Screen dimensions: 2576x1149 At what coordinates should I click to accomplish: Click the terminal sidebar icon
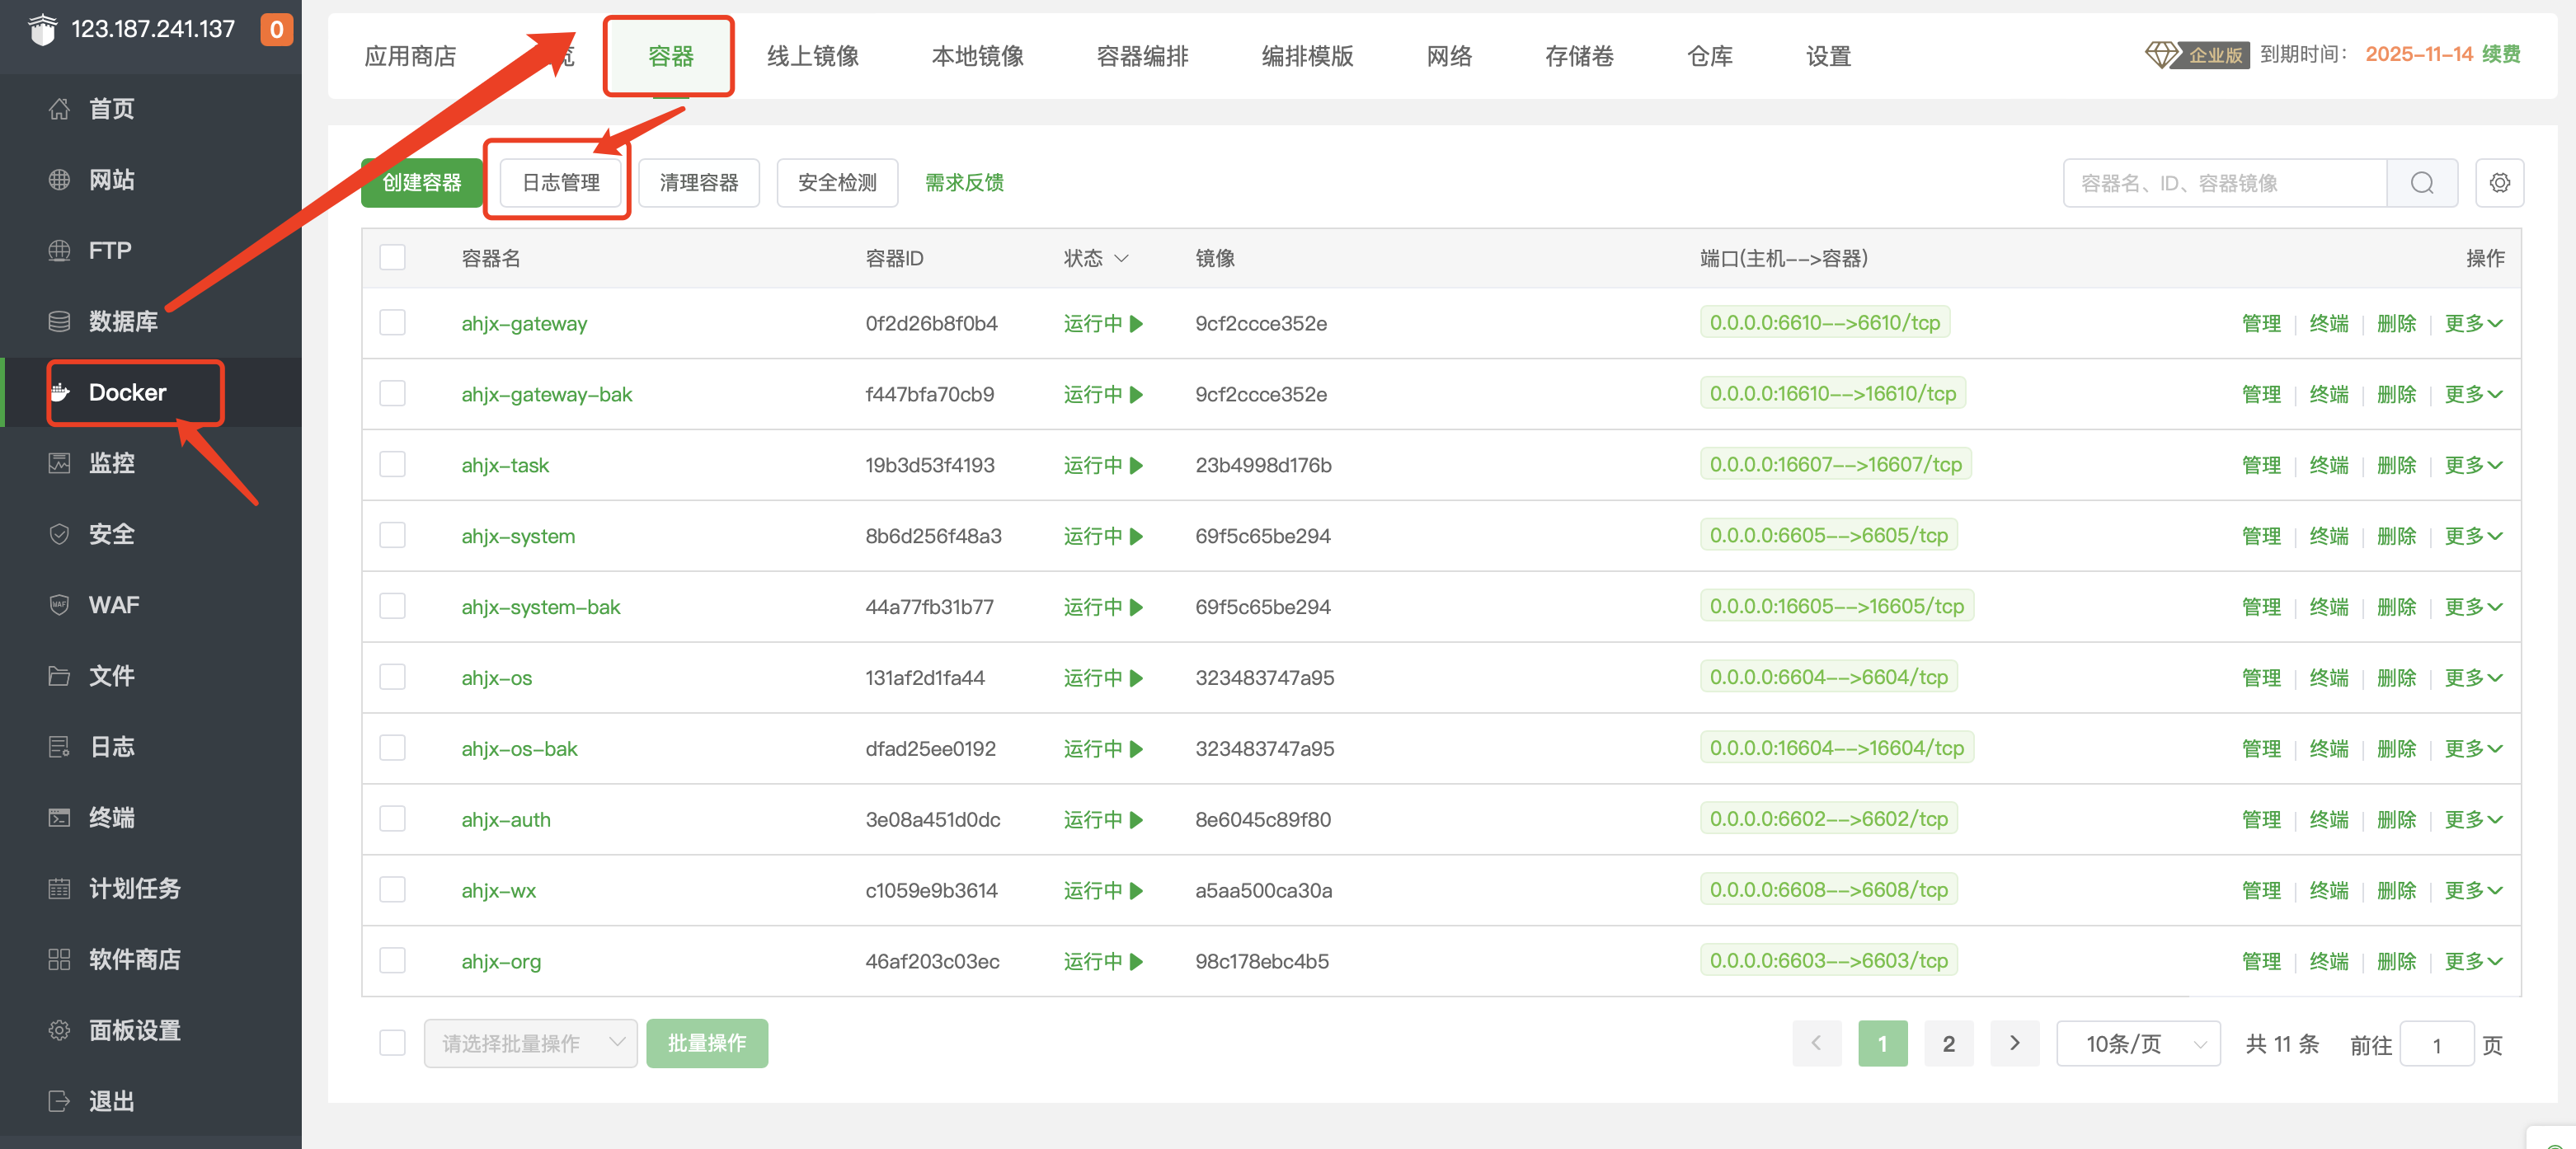pos(59,818)
